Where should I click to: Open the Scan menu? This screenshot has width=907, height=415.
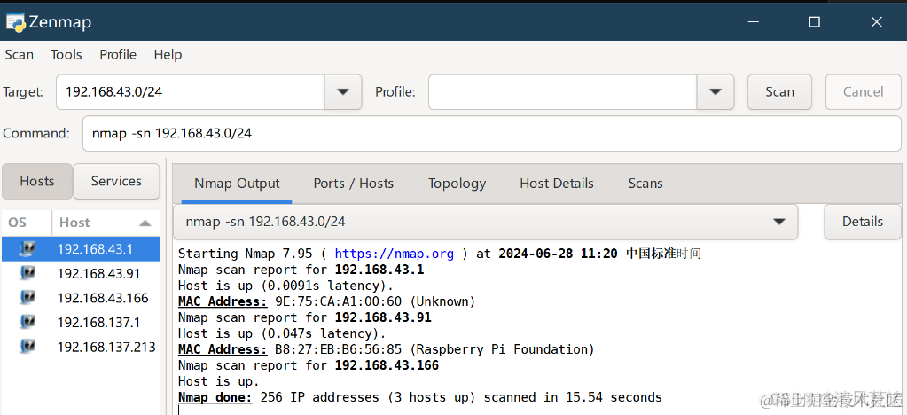click(20, 54)
